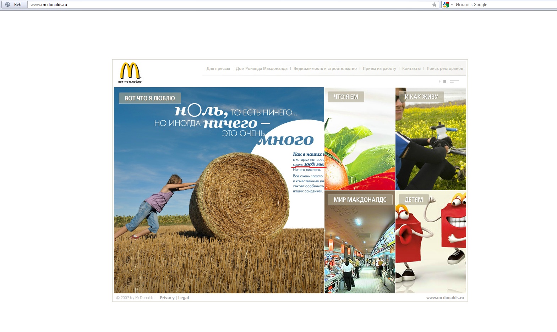Select the ДЕТЯМ section label
Screen dimensions: 557x332
point(414,200)
